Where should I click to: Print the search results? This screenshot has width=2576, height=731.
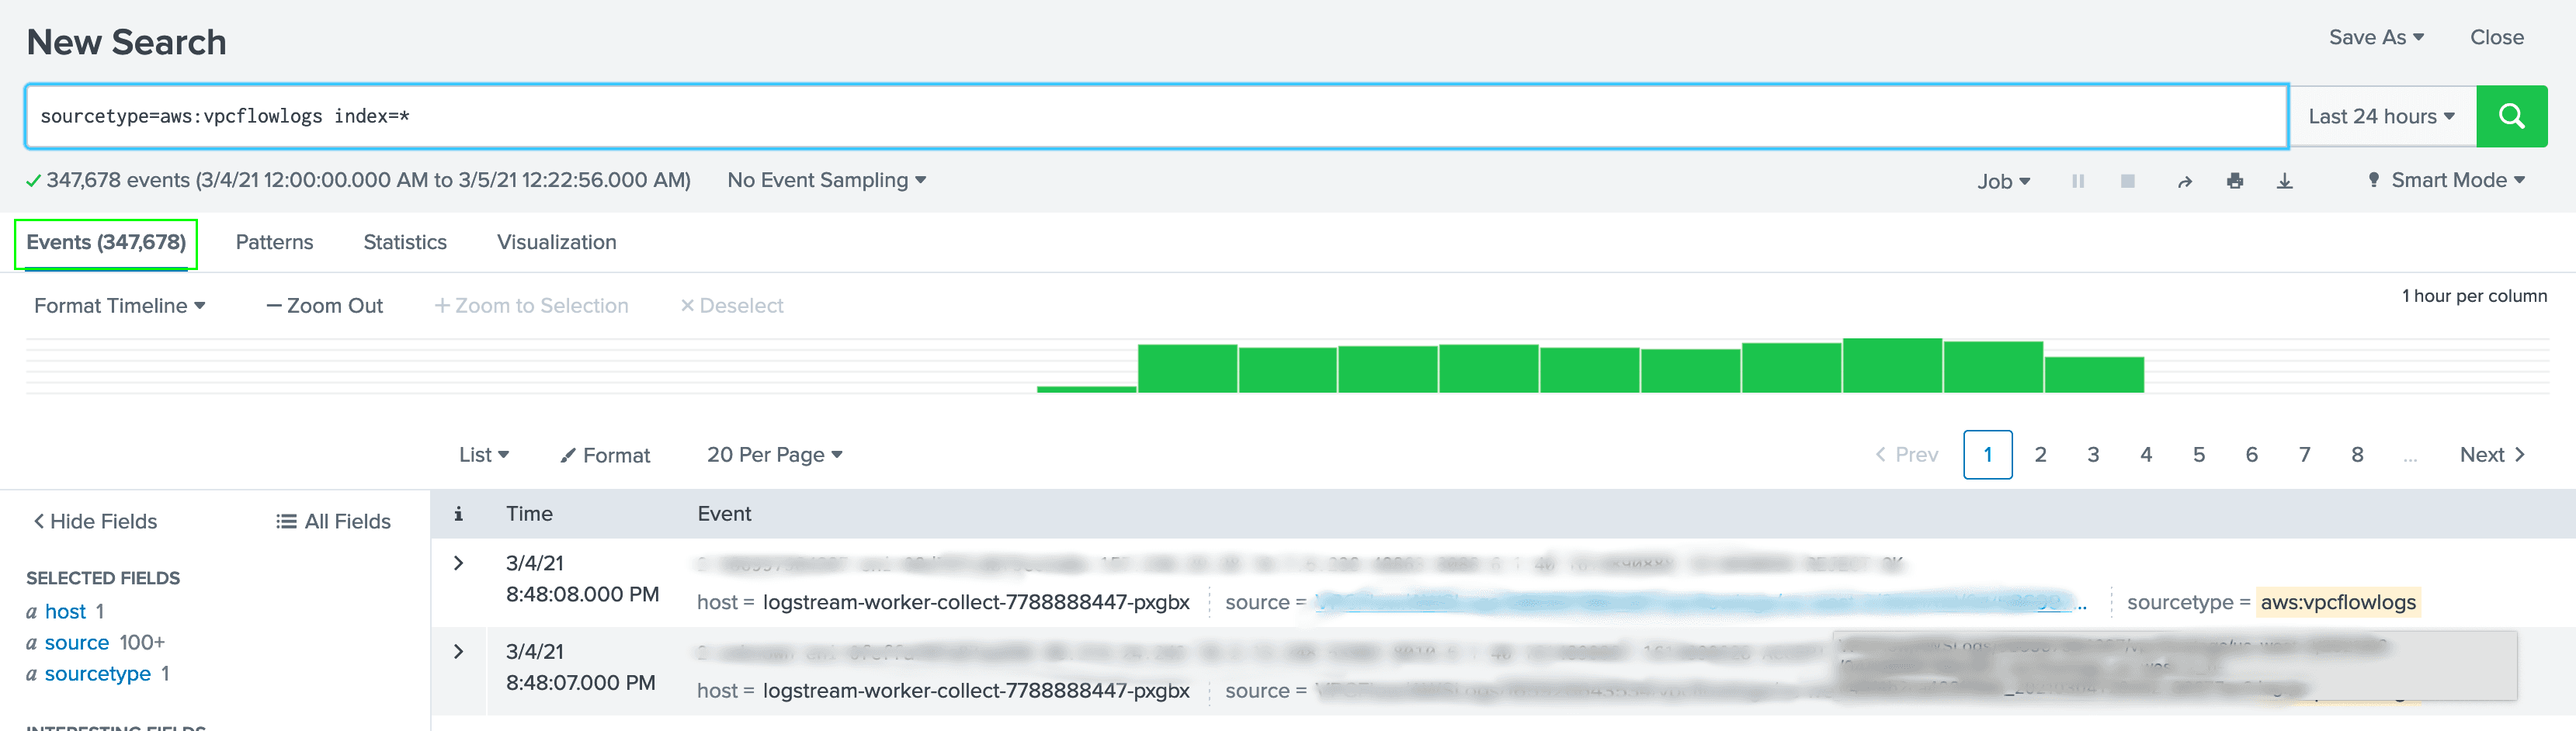2234,181
